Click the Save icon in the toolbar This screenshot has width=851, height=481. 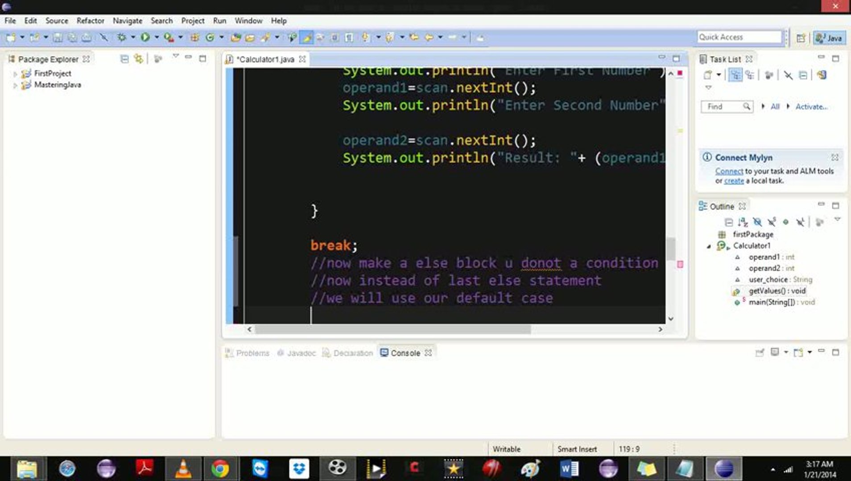tap(58, 37)
